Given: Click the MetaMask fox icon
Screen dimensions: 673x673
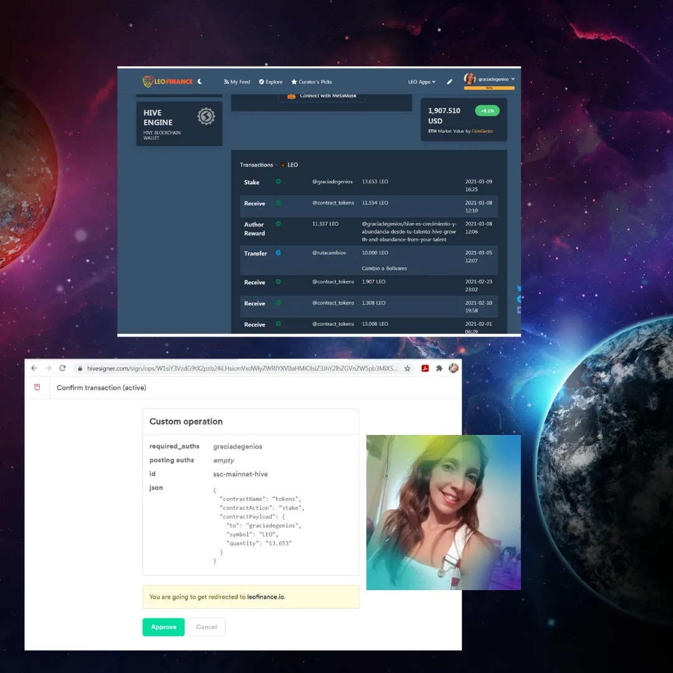Looking at the screenshot, I should pos(292,97).
